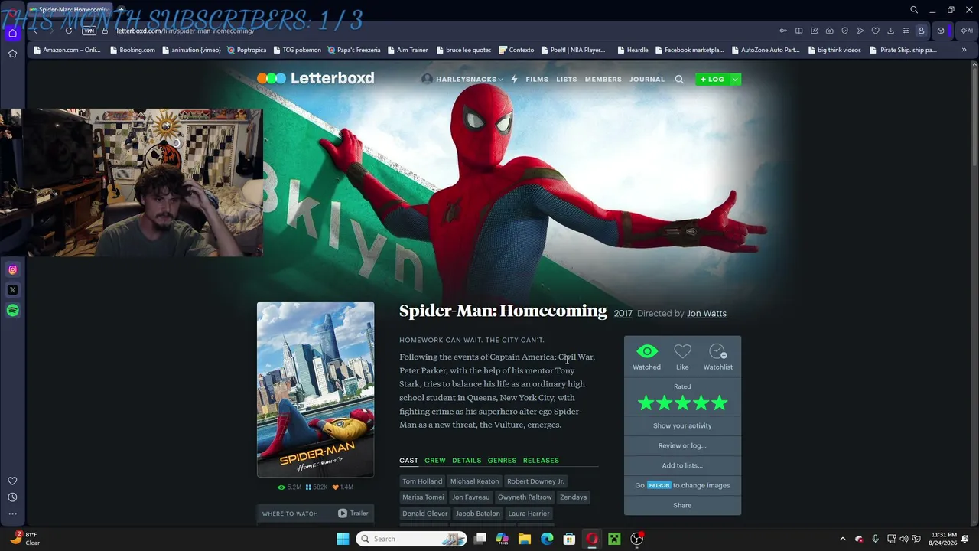Open Instagram in the sidebar

pyautogui.click(x=12, y=269)
